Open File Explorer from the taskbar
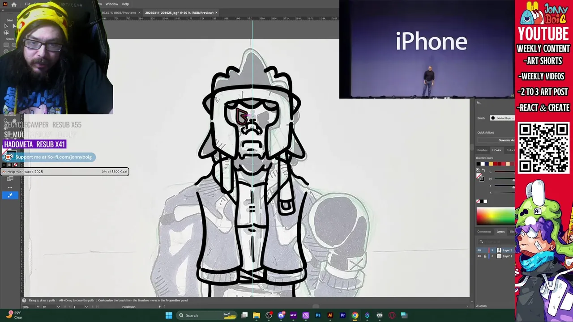Image resolution: width=573 pixels, height=322 pixels. point(257,315)
